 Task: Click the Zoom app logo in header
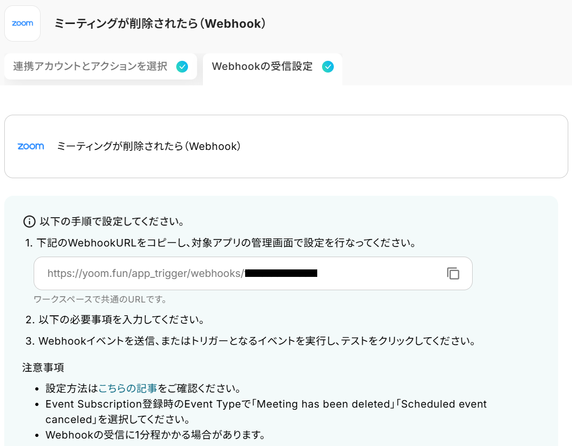click(x=22, y=23)
